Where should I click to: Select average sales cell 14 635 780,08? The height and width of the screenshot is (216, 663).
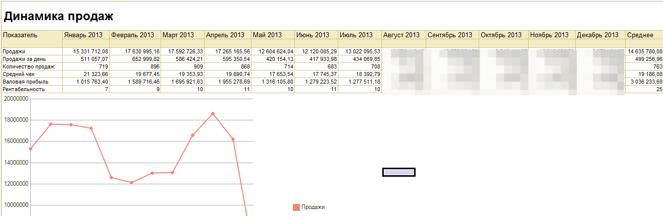click(644, 51)
